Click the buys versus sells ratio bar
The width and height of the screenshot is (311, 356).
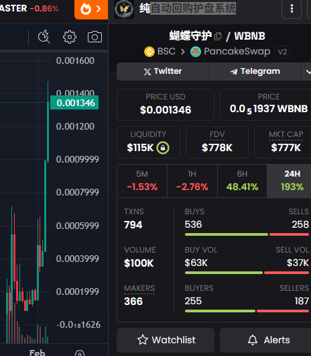click(247, 234)
